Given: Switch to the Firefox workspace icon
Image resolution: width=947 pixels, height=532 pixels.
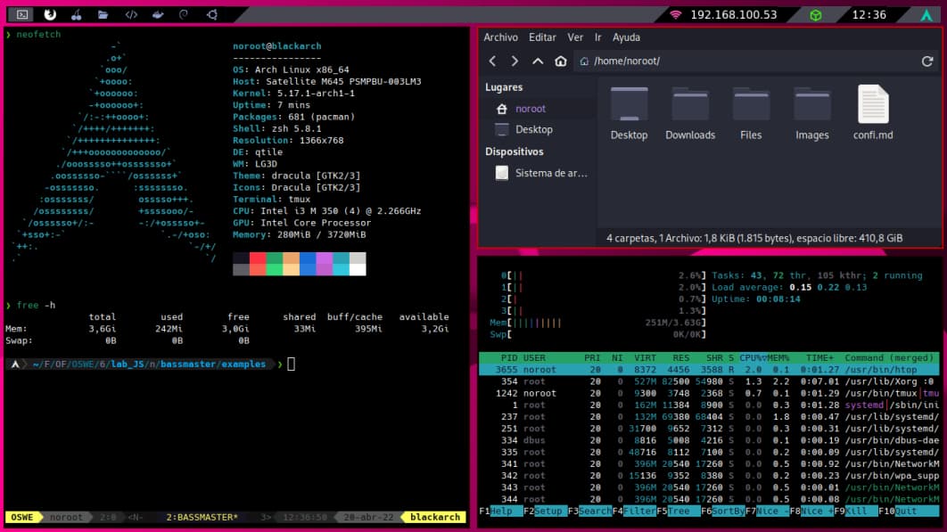Looking at the screenshot, I should pyautogui.click(x=50, y=14).
